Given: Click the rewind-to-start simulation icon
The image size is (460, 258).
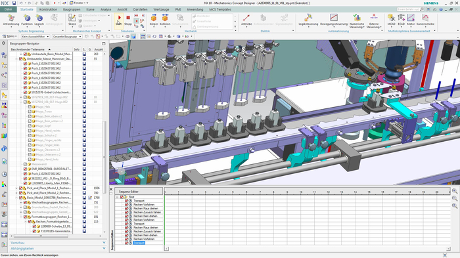Looking at the screenshot, I should tap(137, 16).
